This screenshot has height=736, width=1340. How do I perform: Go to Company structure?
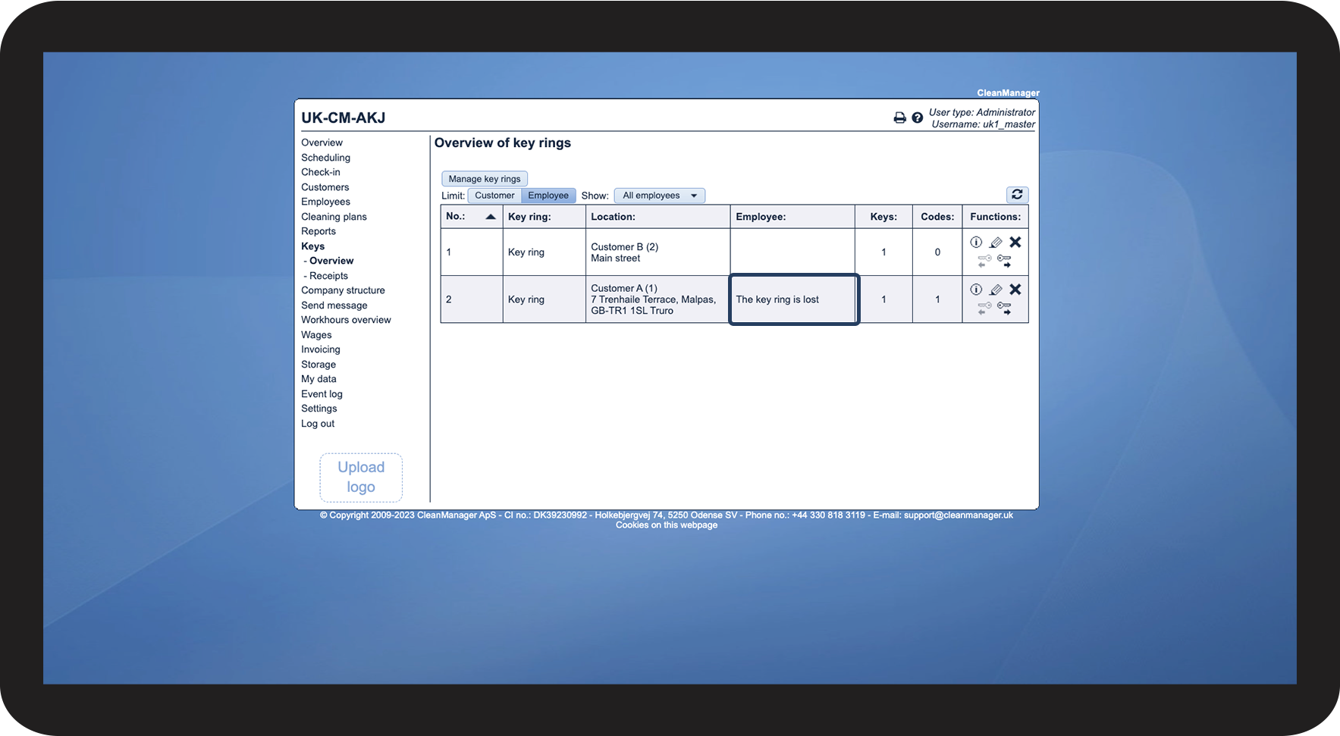[343, 290]
